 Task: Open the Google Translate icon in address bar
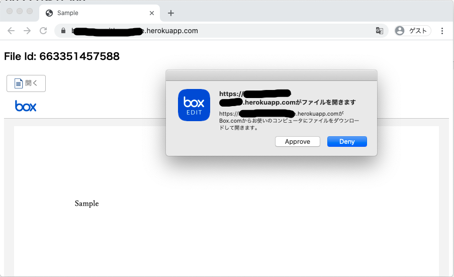pyautogui.click(x=379, y=31)
